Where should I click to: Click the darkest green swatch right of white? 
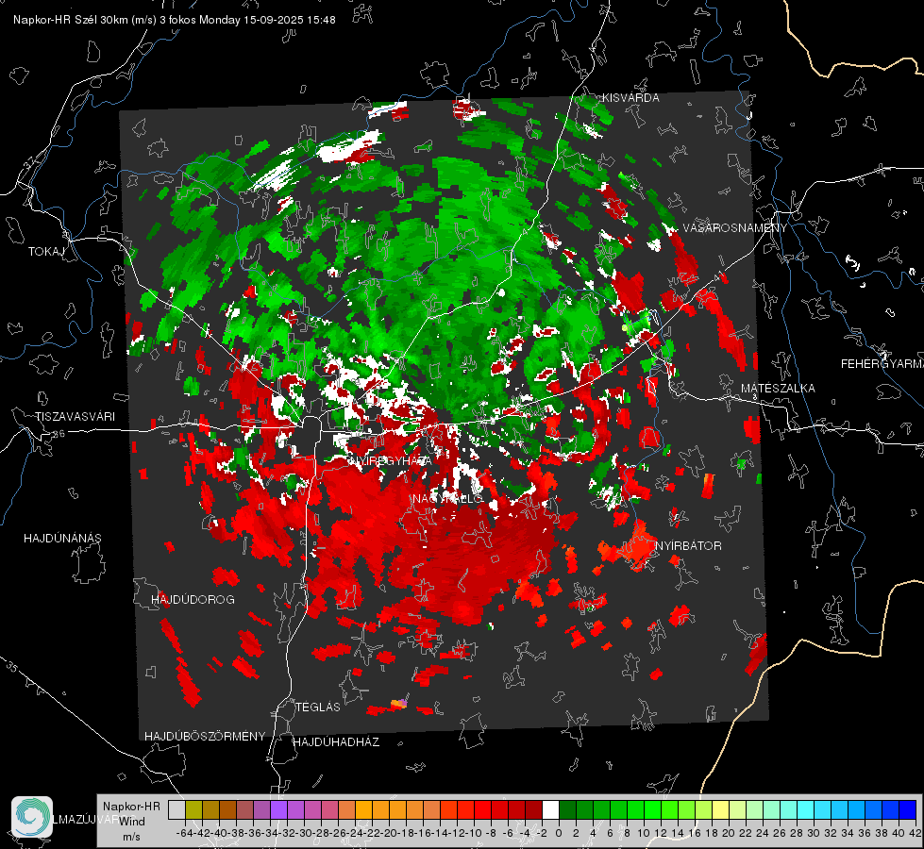pyautogui.click(x=567, y=809)
